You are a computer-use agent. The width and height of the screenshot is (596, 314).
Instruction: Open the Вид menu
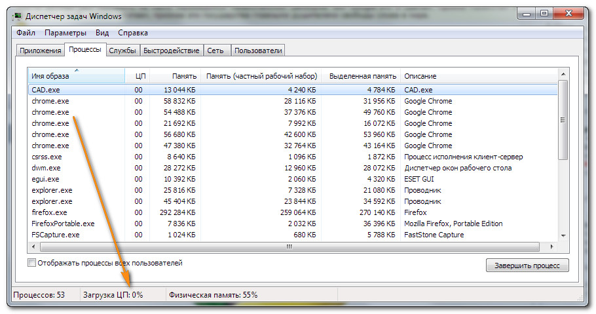[102, 33]
